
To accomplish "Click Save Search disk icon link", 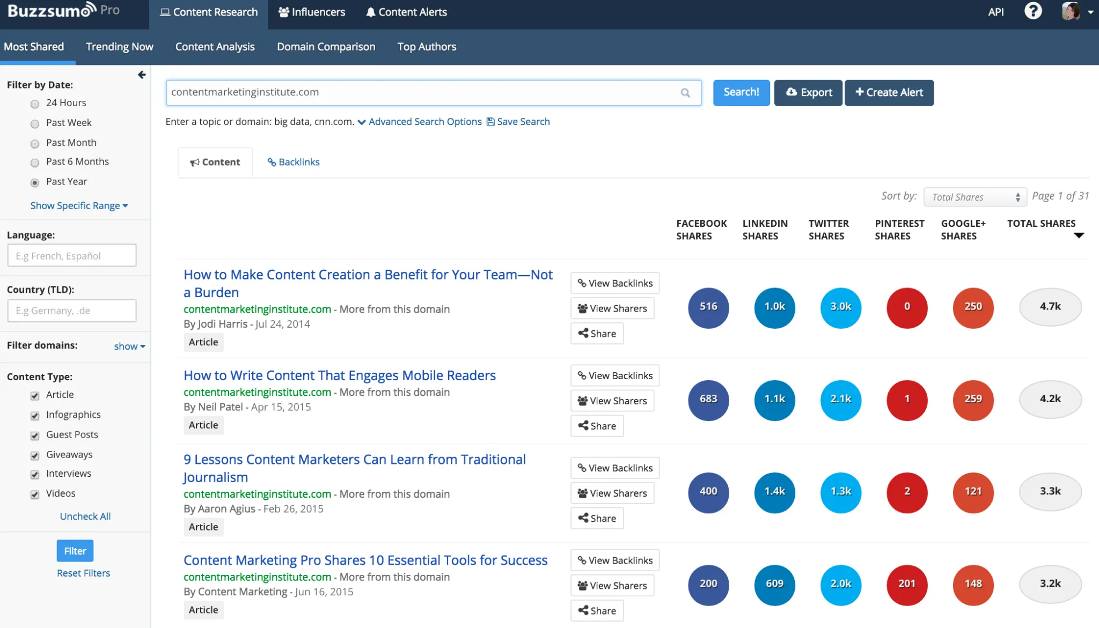I will (518, 122).
